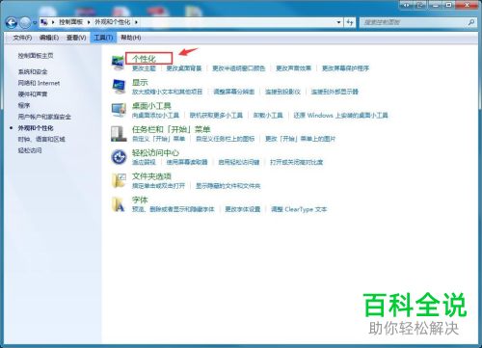Open the 个性化 heading link
The image size is (482, 348).
tap(144, 59)
